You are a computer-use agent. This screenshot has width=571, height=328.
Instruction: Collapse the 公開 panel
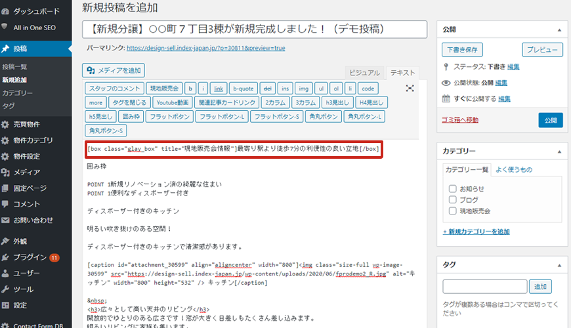[x=559, y=30]
